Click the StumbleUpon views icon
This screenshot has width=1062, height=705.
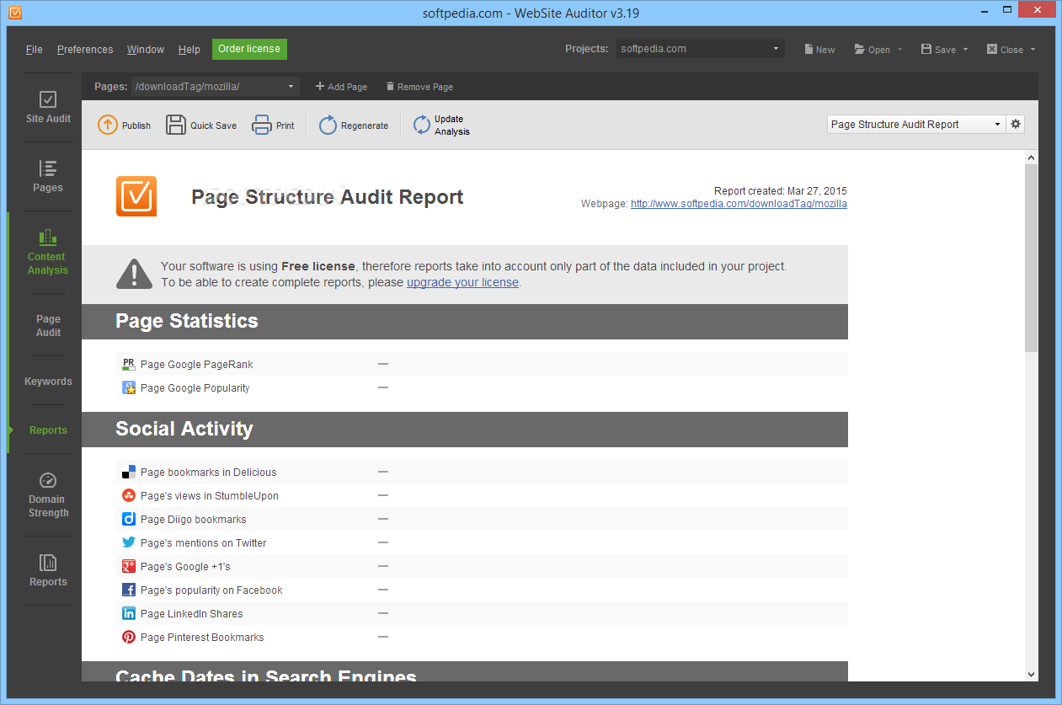tap(129, 495)
